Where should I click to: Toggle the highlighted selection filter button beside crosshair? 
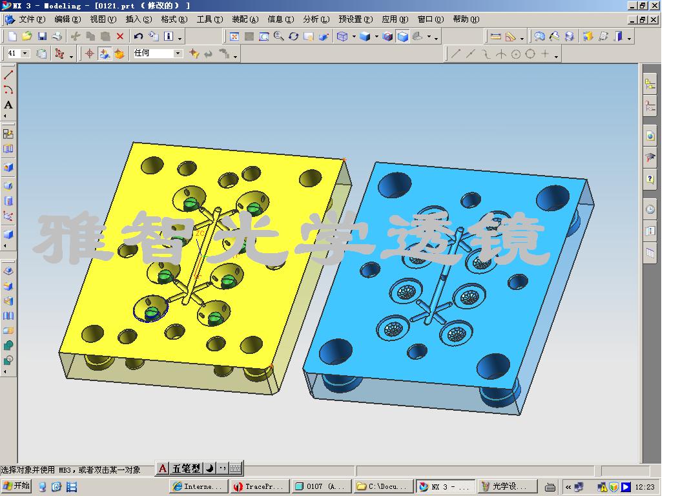click(x=105, y=54)
